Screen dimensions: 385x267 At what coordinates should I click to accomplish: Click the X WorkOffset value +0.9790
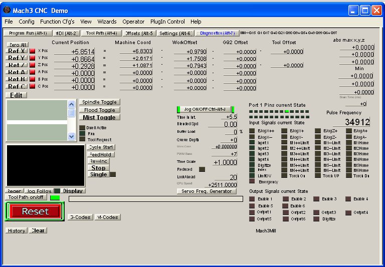click(x=190, y=52)
